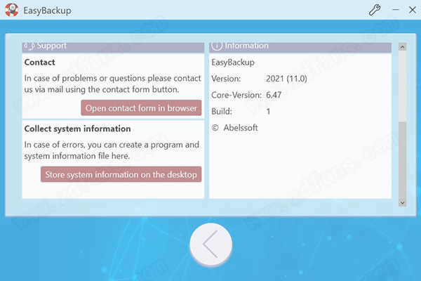Click the Support header headset icon

[29, 46]
